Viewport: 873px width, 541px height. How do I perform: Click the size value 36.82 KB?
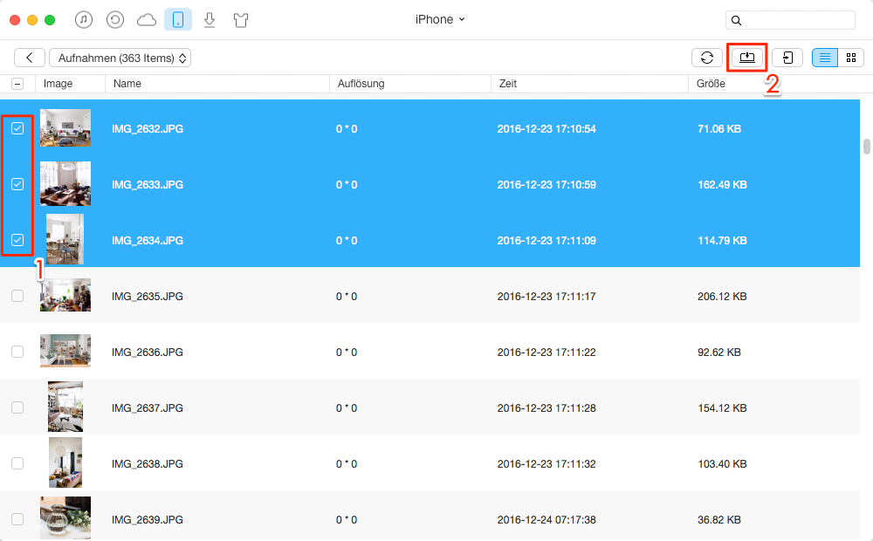coord(718,519)
